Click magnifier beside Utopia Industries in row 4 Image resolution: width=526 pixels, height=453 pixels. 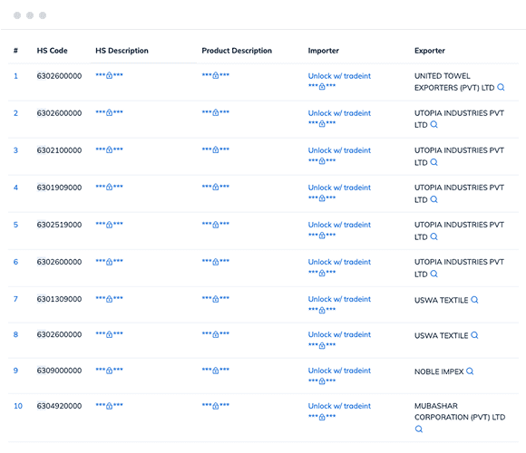pos(433,199)
